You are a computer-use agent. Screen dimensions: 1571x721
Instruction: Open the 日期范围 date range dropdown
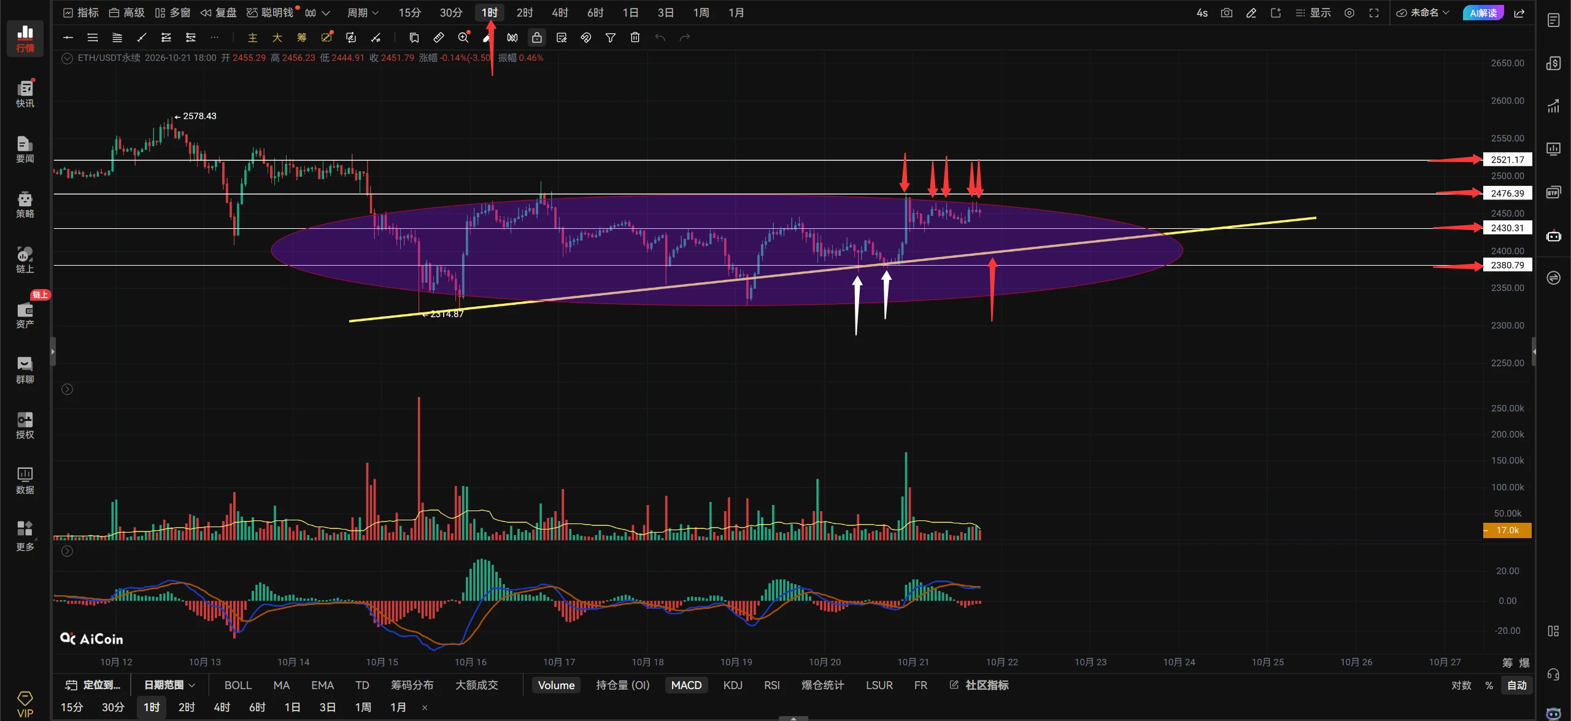point(169,685)
